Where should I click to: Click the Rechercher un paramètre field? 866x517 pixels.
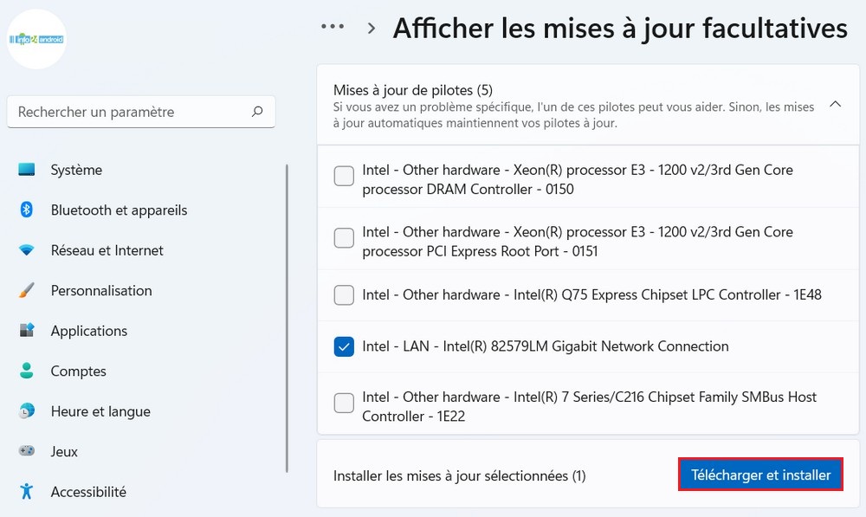point(130,112)
